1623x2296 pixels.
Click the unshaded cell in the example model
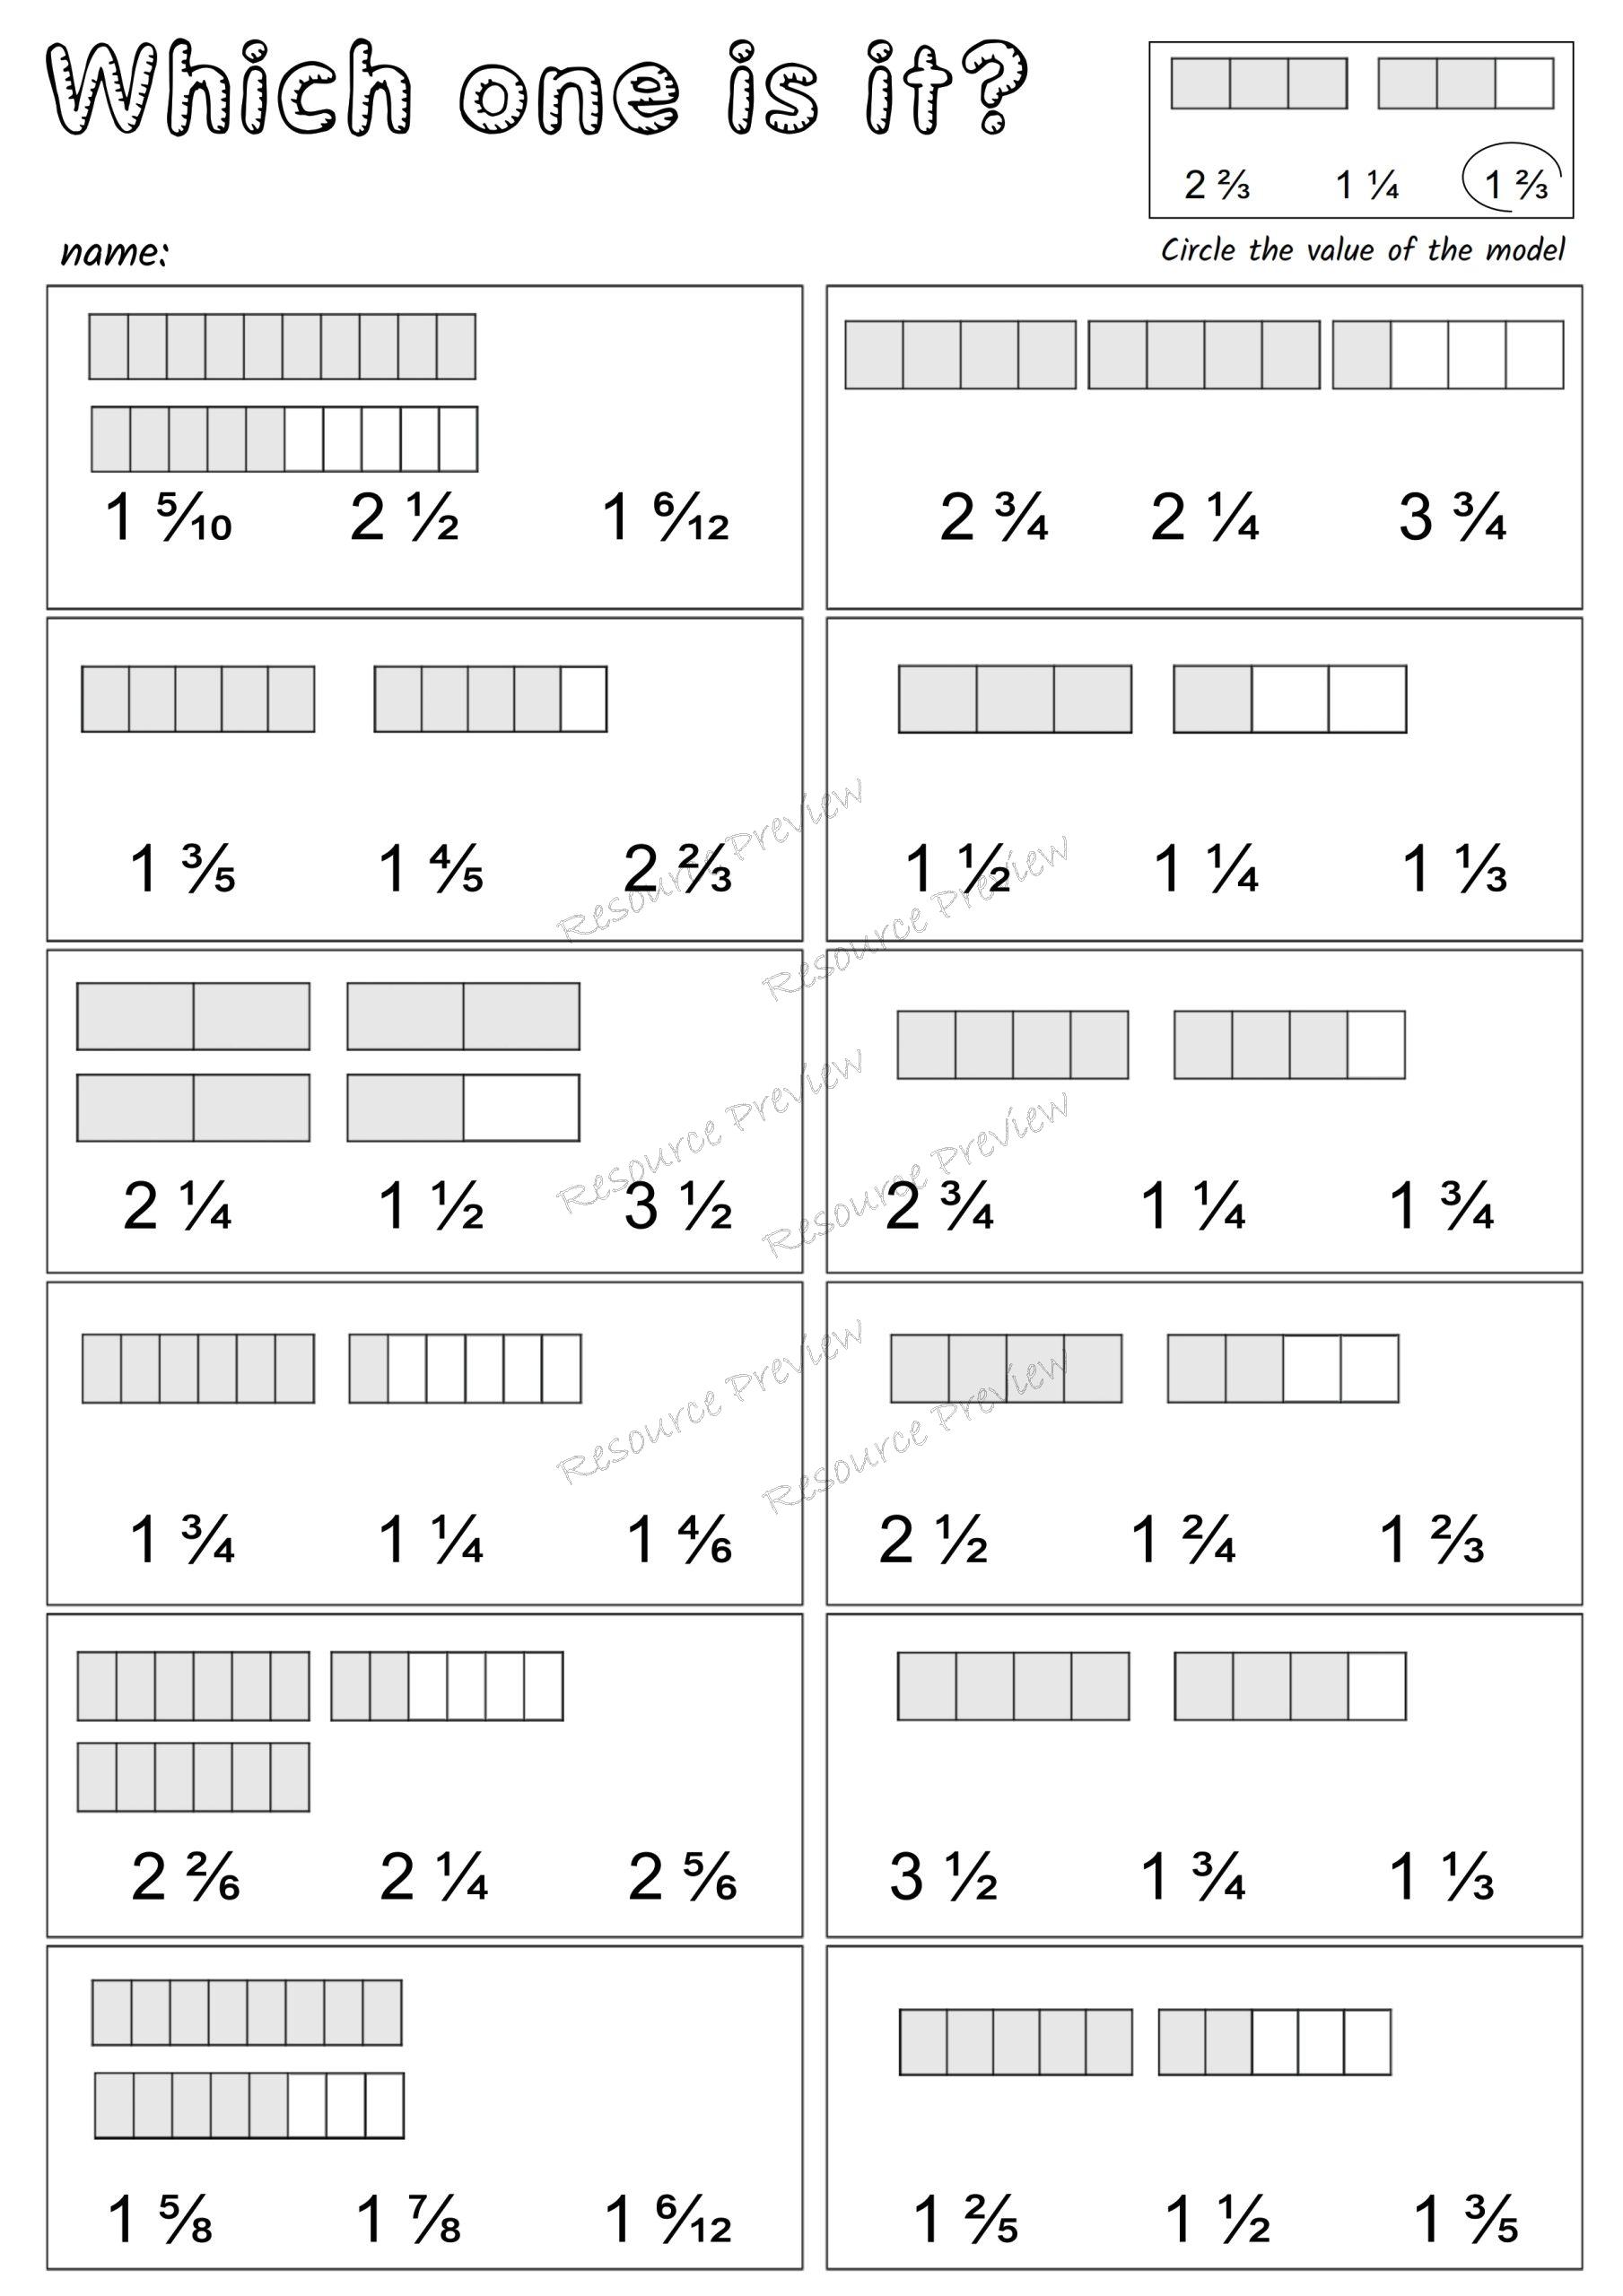click(x=1524, y=83)
